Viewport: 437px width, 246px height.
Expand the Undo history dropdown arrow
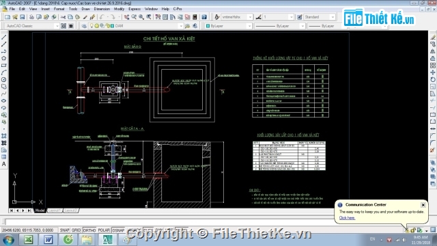[107, 17]
